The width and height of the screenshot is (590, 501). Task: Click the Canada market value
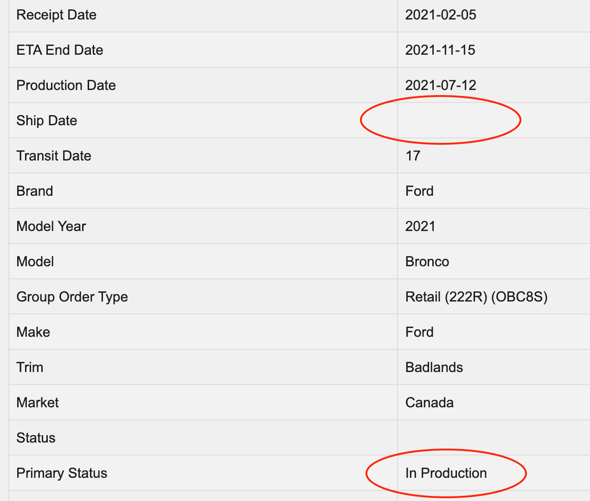pos(430,403)
